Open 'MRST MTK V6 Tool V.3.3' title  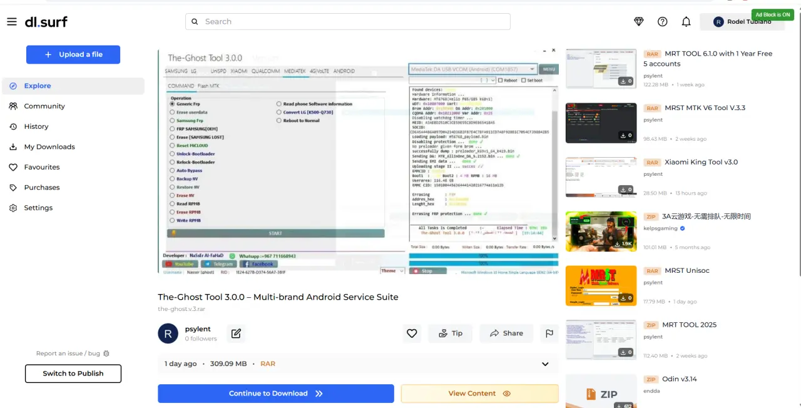click(x=705, y=108)
